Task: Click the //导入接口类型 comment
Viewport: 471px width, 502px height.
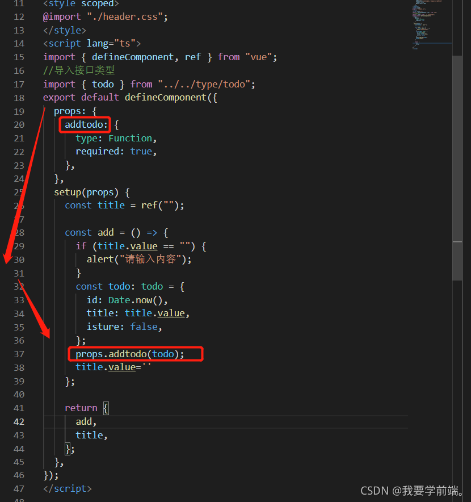Action: [x=79, y=70]
